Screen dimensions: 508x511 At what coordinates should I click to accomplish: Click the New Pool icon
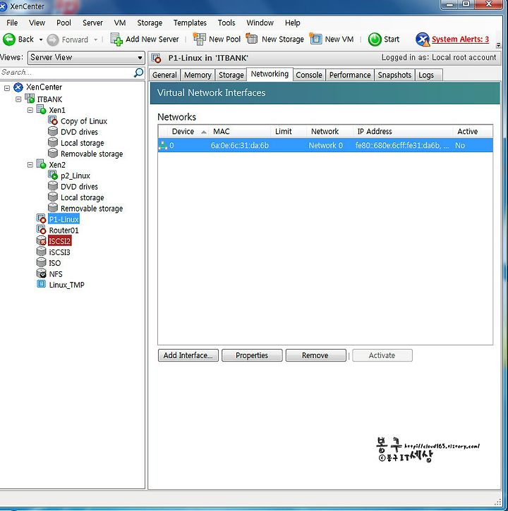pyautogui.click(x=200, y=39)
